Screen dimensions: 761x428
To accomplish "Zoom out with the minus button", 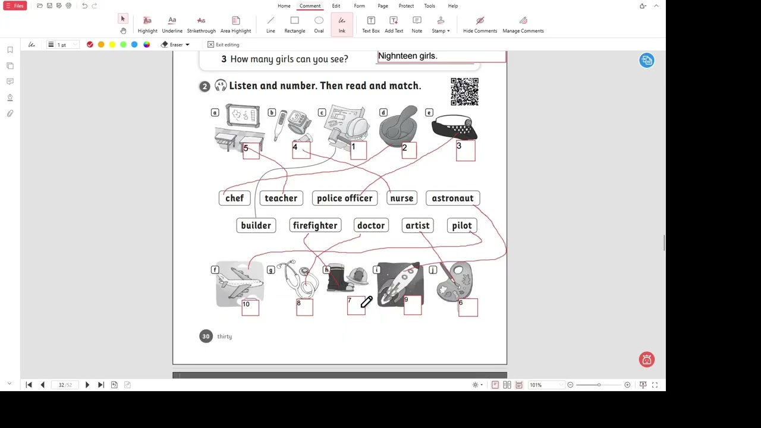I will [570, 385].
